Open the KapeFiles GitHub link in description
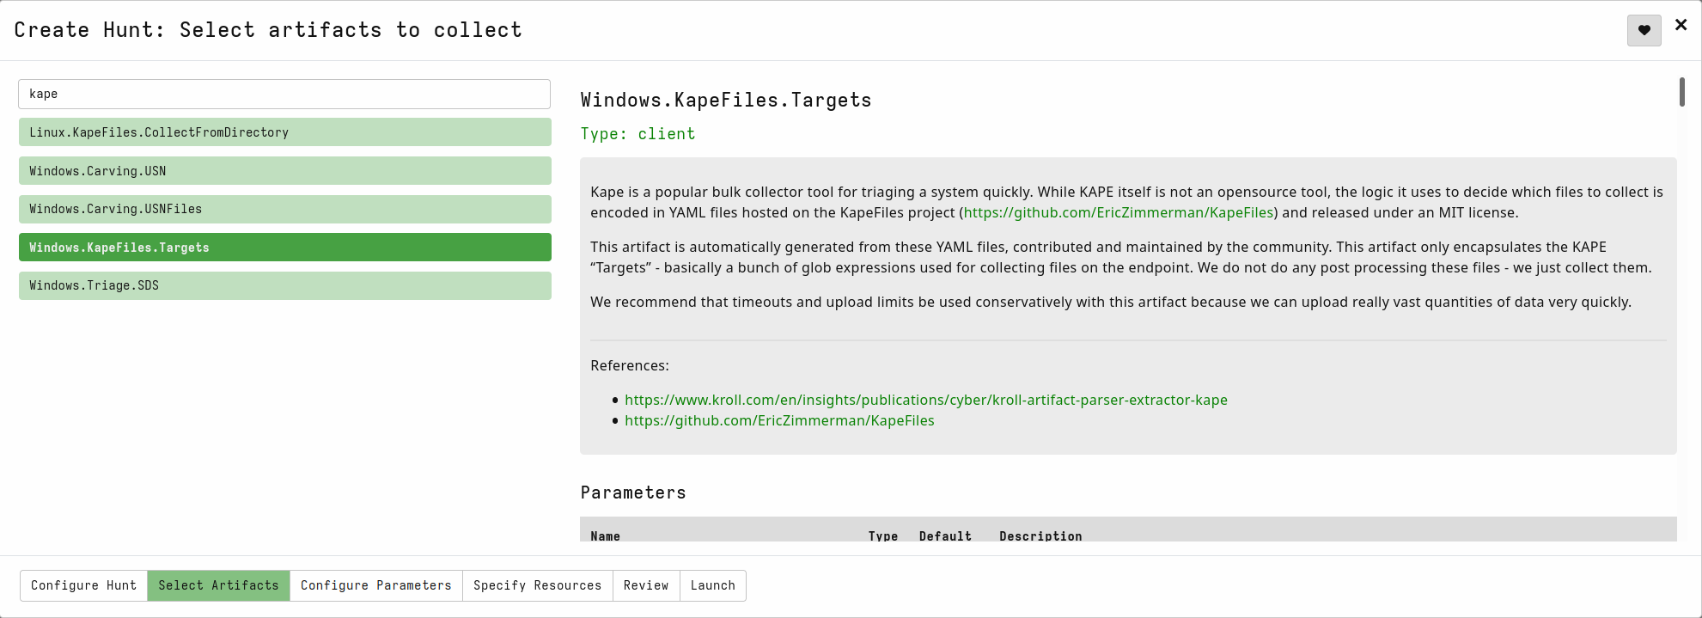The height and width of the screenshot is (618, 1702). (x=1118, y=212)
